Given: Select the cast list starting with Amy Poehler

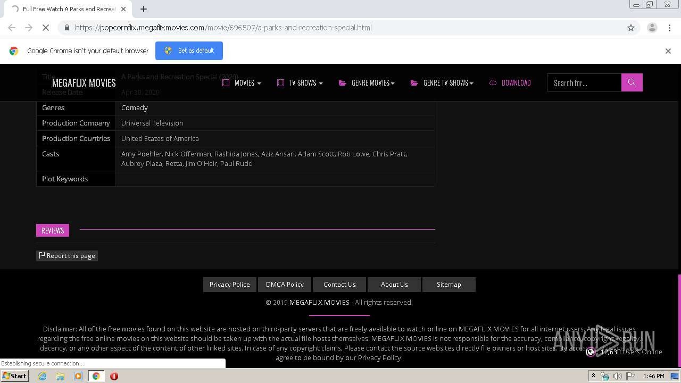Looking at the screenshot, I should (264, 159).
